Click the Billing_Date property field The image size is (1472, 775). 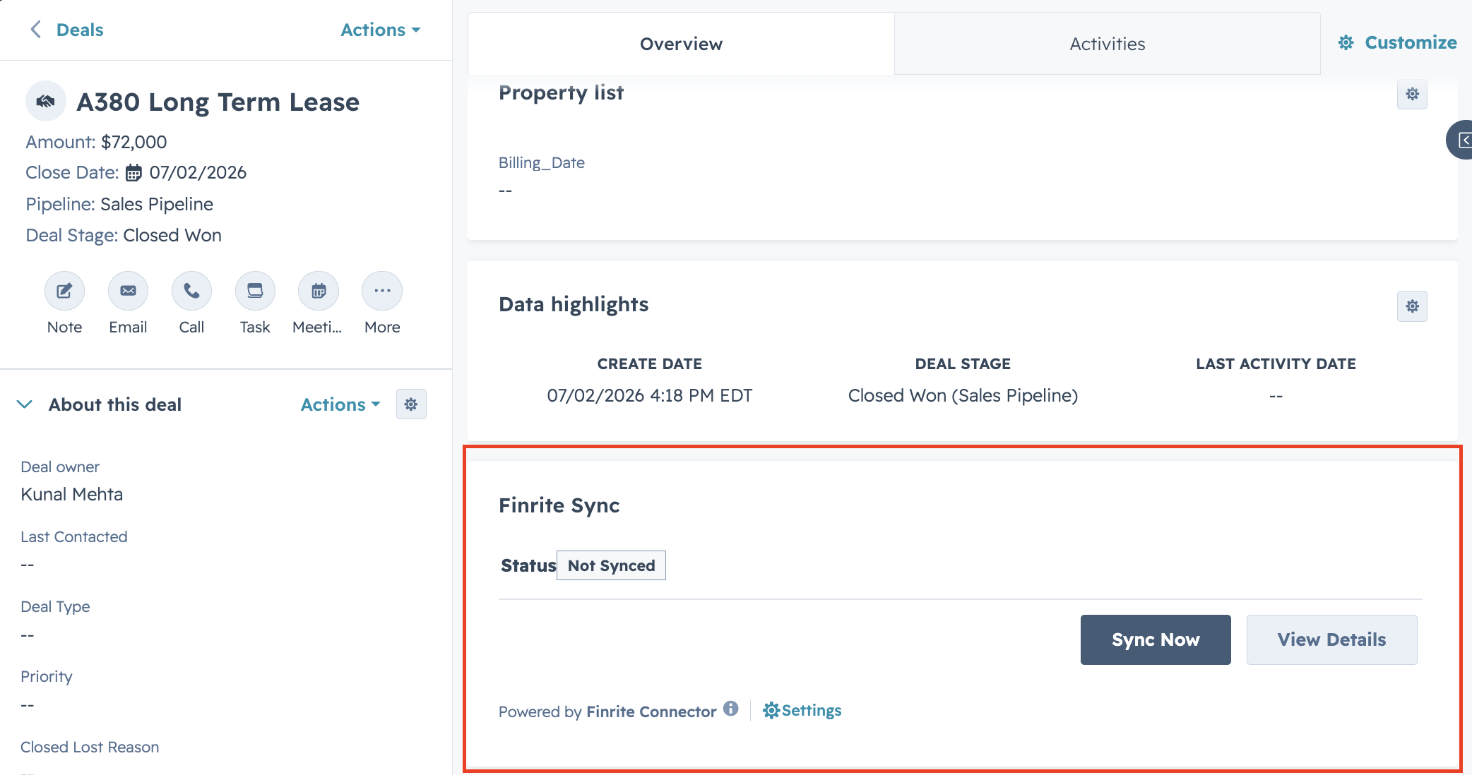[x=542, y=176]
